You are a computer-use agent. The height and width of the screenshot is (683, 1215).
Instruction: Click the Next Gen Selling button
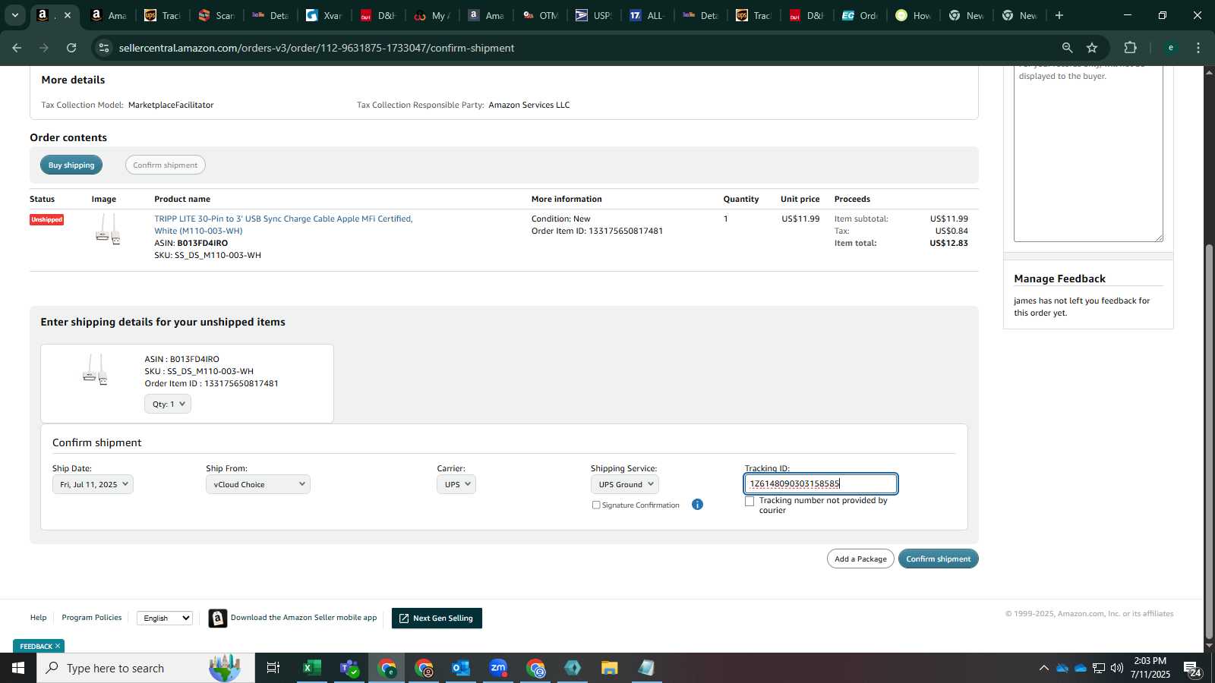pos(437,618)
